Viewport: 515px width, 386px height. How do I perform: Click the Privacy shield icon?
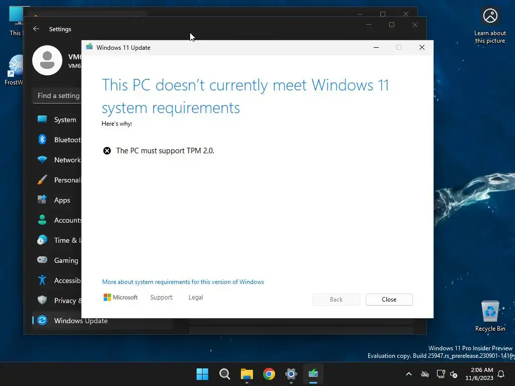(x=42, y=300)
